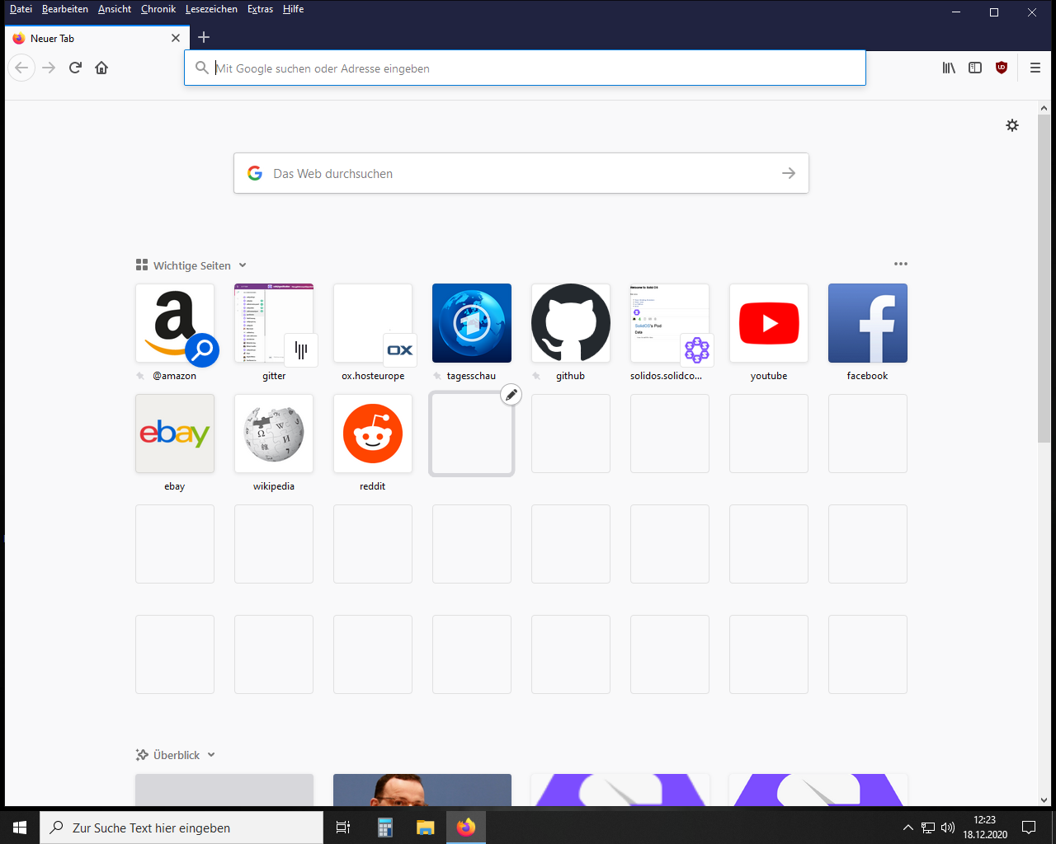
Task: Open new tab settings gear
Action: pyautogui.click(x=1012, y=125)
